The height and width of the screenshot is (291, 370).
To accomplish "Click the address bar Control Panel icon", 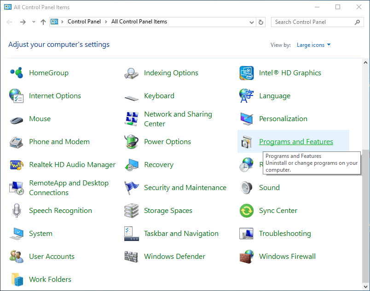I will click(x=54, y=22).
